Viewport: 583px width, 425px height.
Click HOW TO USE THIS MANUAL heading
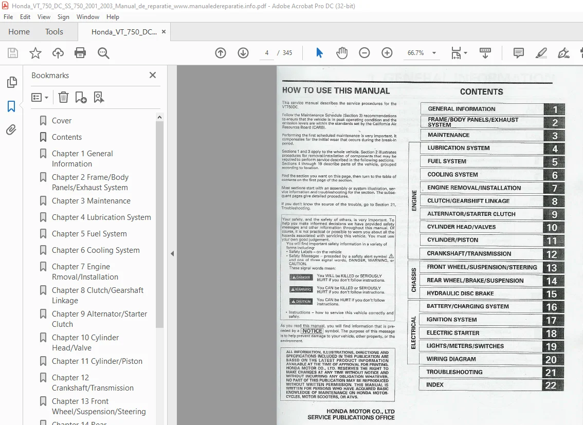point(336,90)
